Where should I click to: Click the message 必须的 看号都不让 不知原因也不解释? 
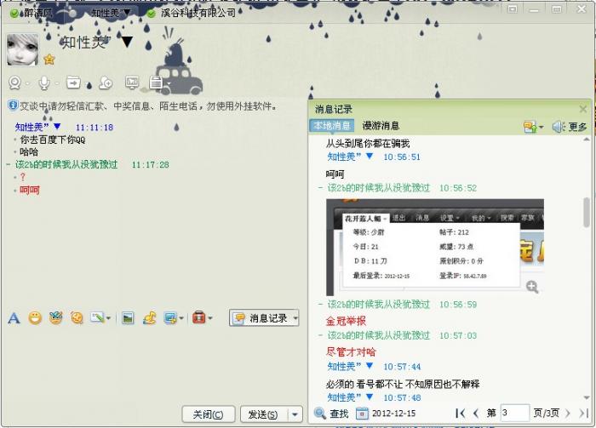403,384
